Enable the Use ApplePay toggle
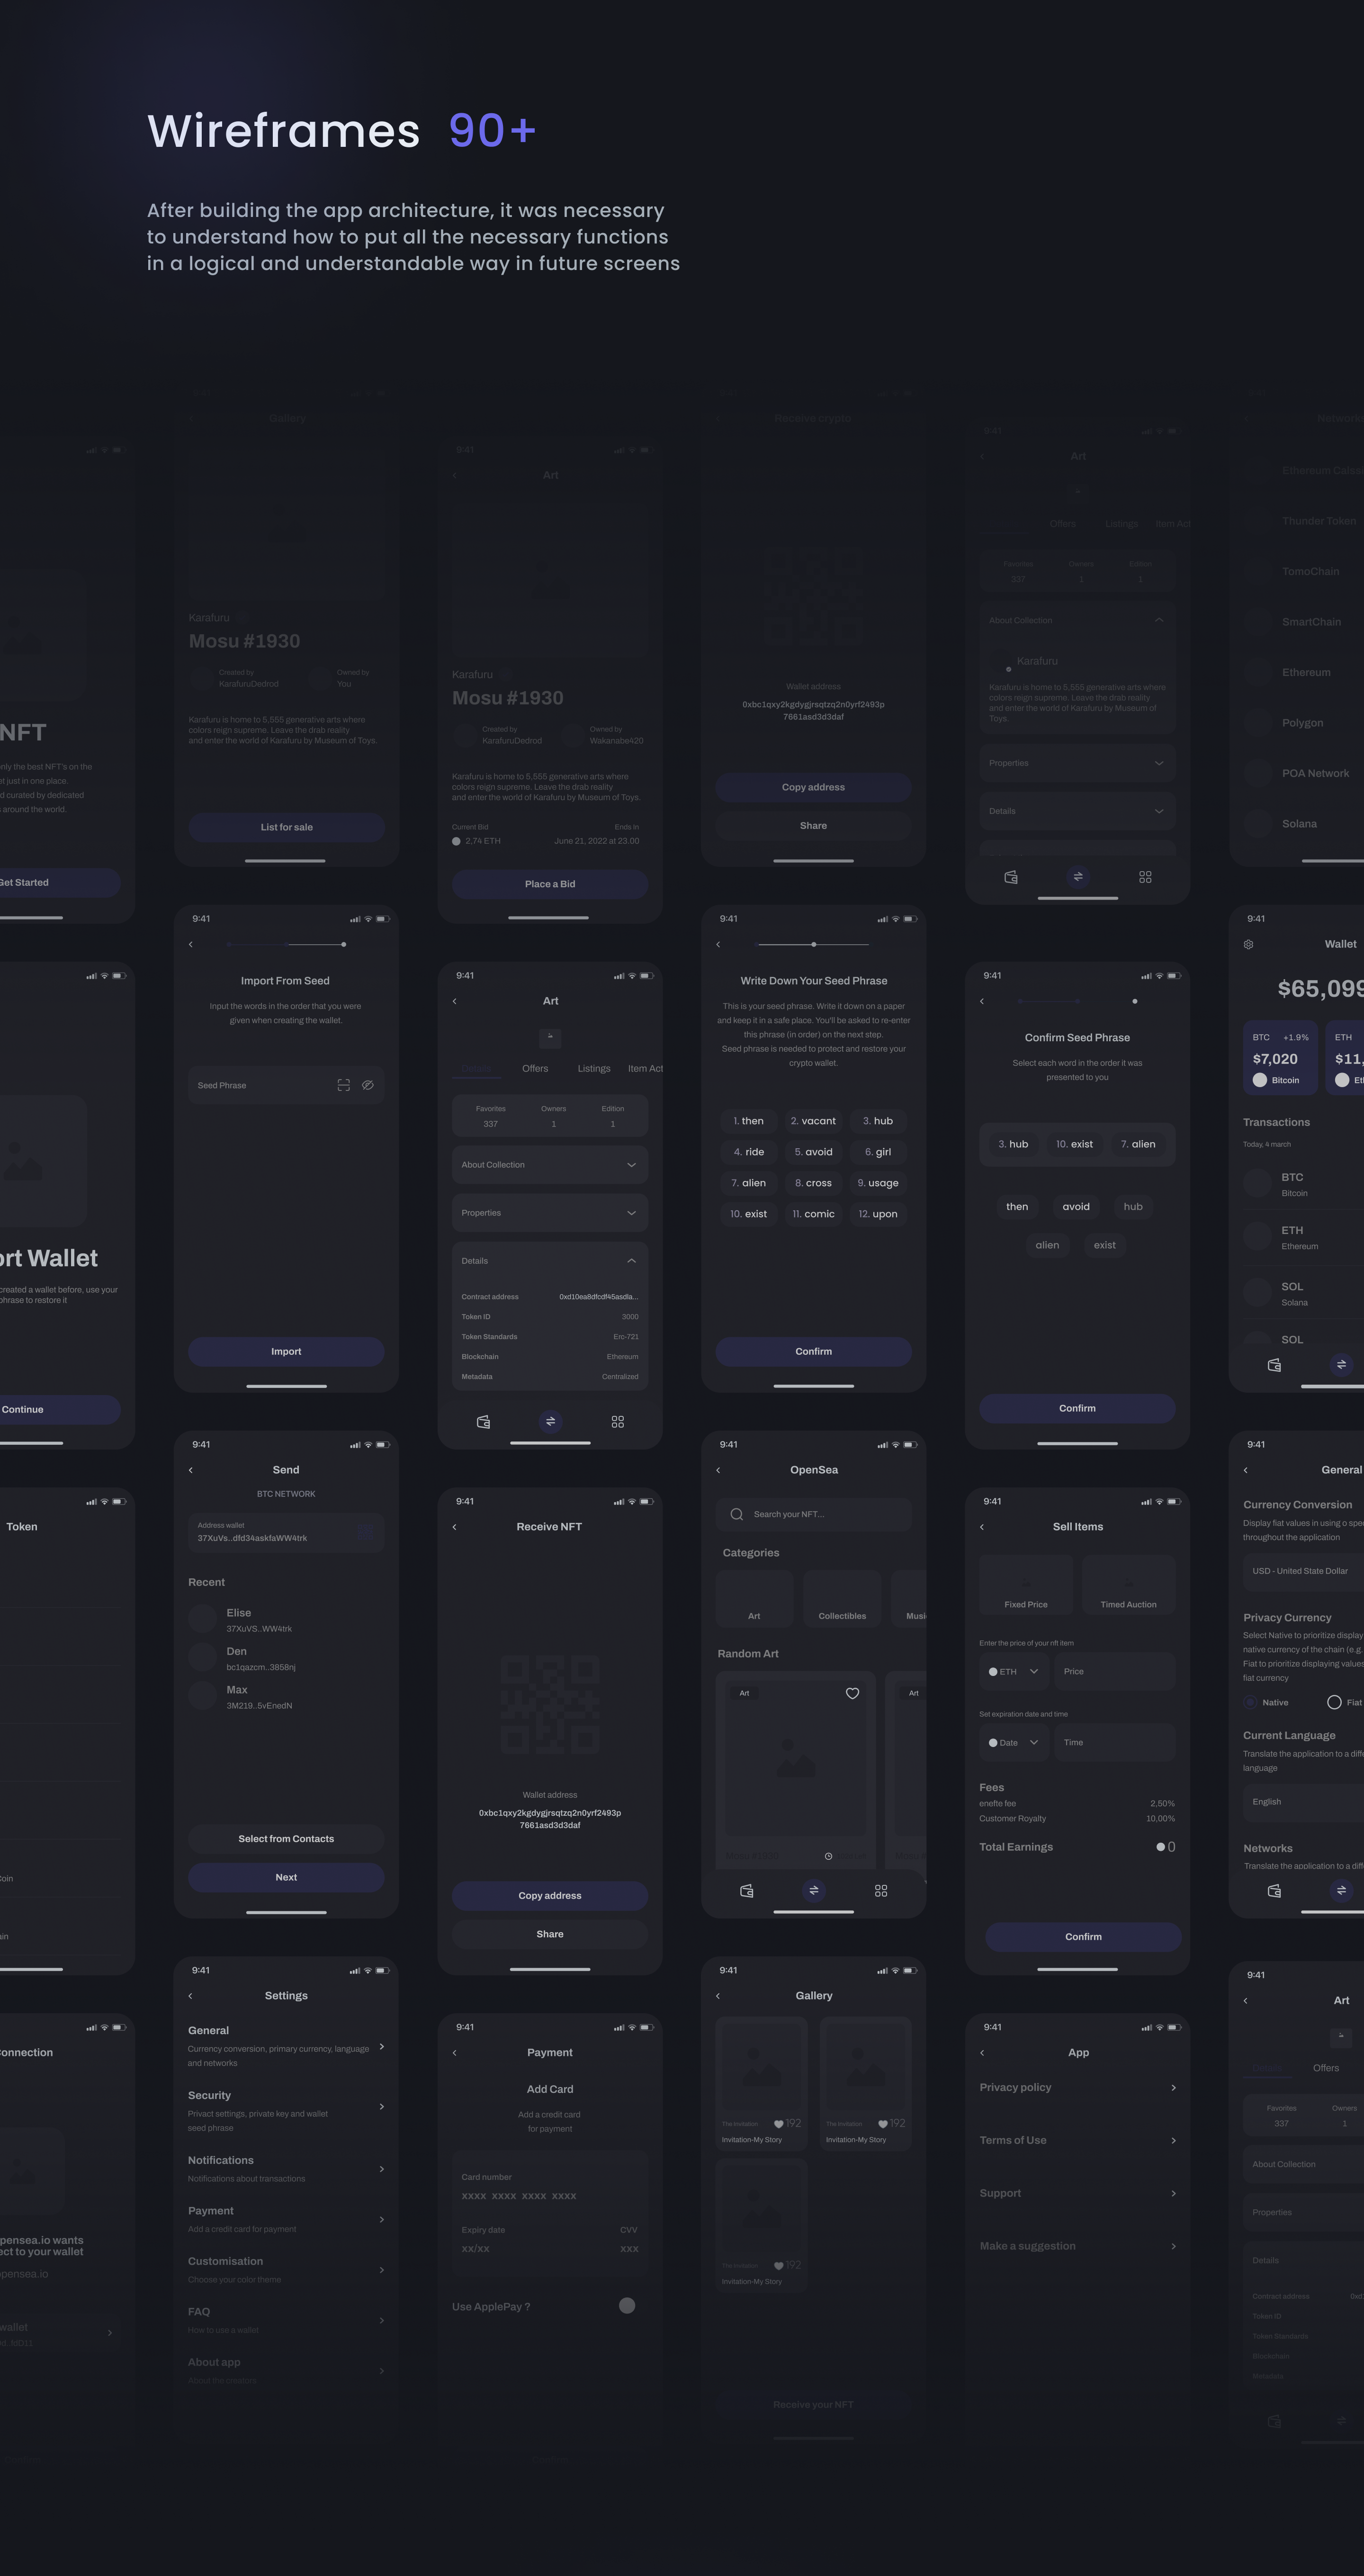The height and width of the screenshot is (2576, 1364). (627, 2306)
